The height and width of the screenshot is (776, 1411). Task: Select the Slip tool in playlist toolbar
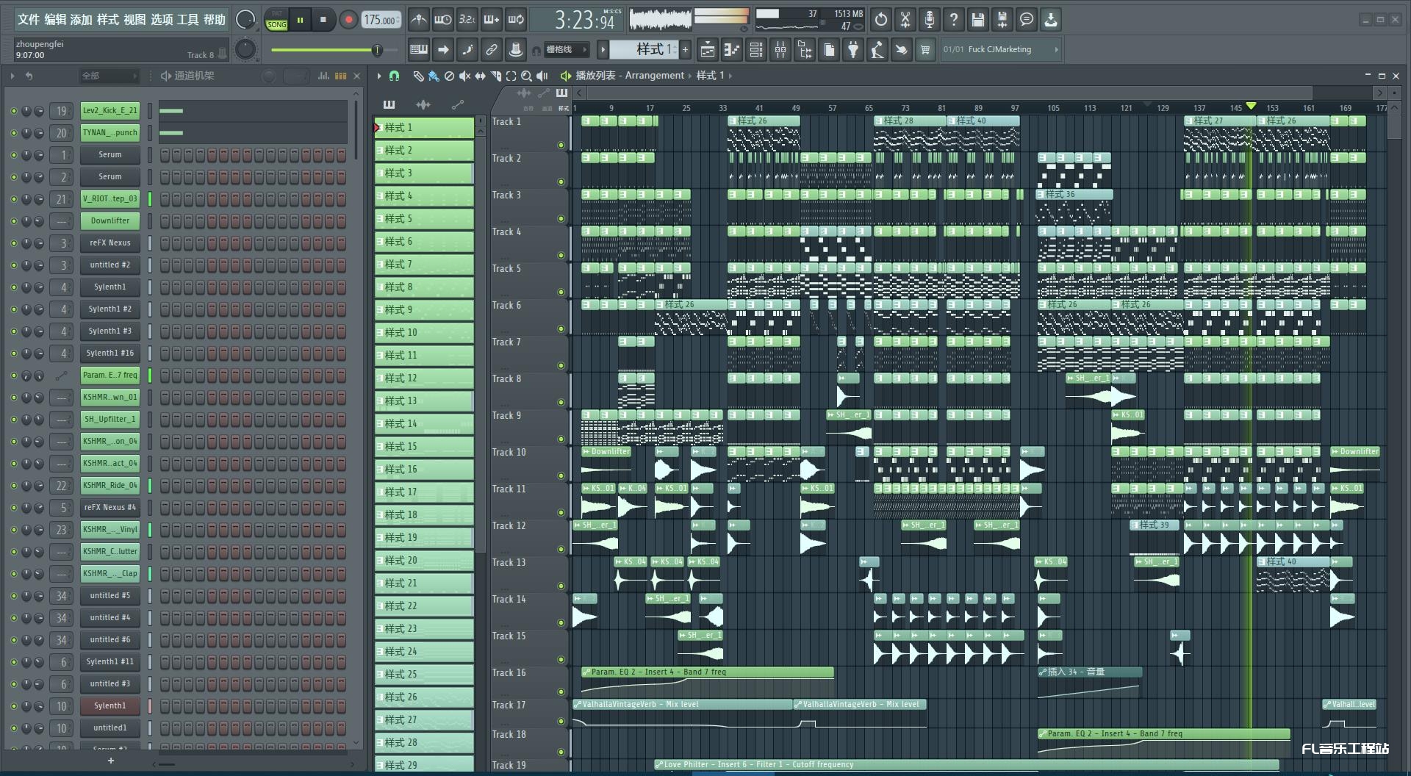(x=480, y=76)
